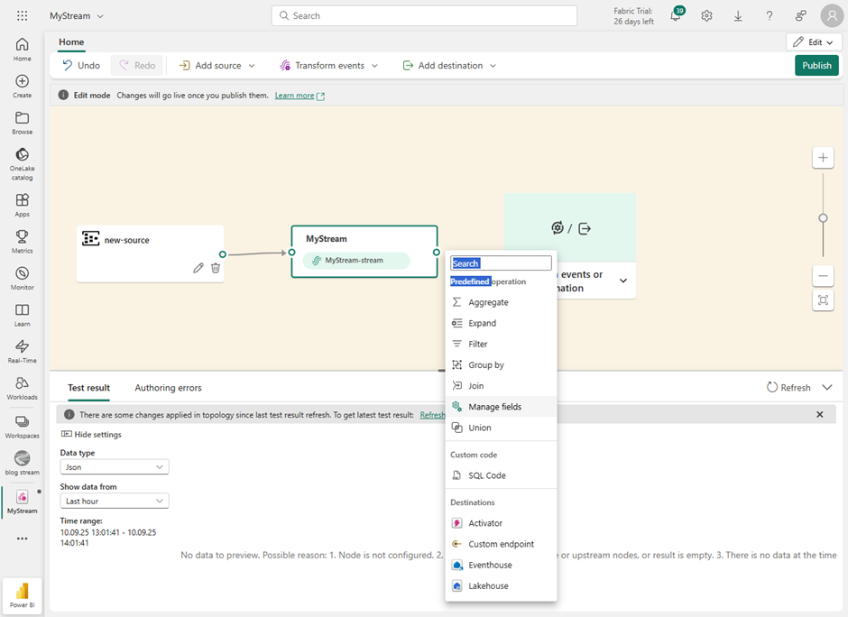
Task: Choose Manage fields from operation menu
Action: (x=494, y=407)
